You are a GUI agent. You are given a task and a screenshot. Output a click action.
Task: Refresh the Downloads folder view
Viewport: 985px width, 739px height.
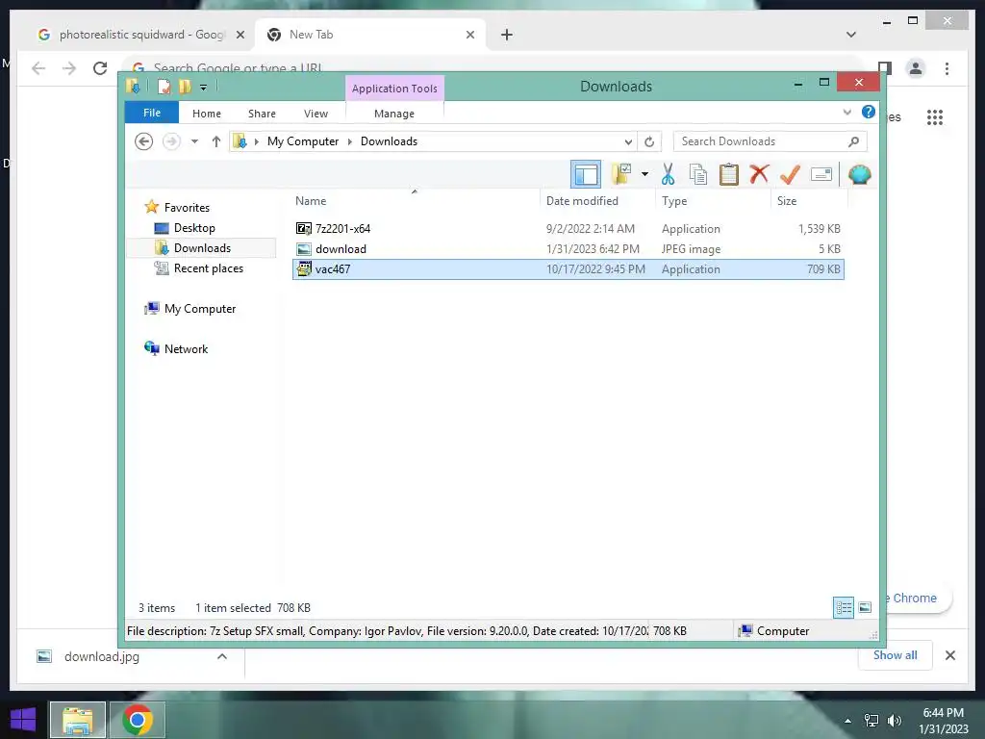click(649, 141)
